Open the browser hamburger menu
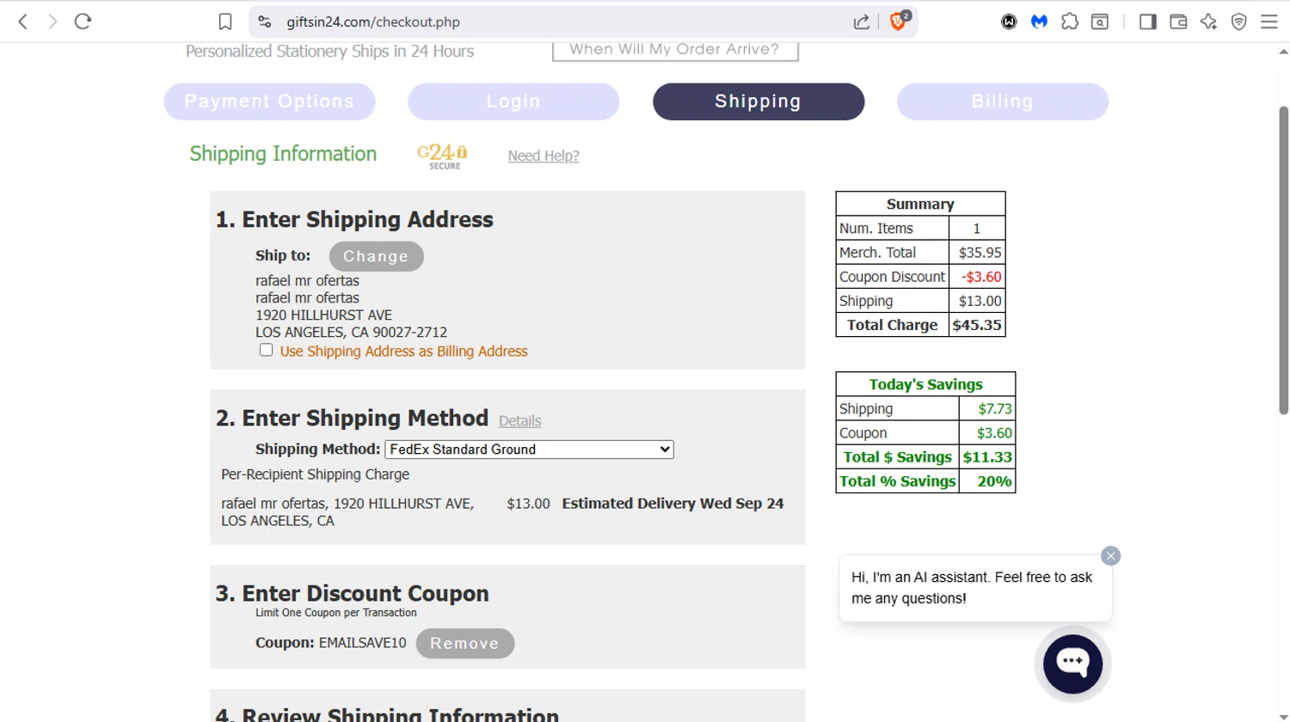Screen dimensions: 1290x722 [x=1268, y=21]
